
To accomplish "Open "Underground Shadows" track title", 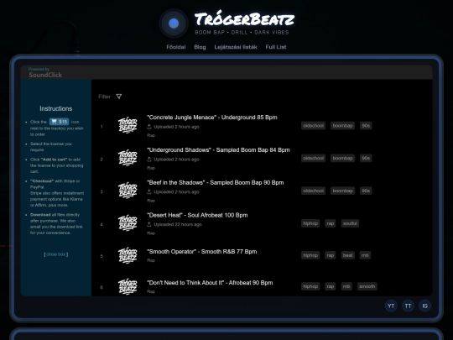I will (x=218, y=150).
